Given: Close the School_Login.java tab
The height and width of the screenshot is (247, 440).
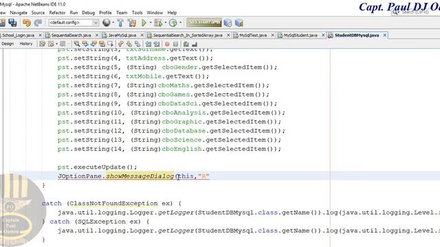Looking at the screenshot, I should coord(40,35).
